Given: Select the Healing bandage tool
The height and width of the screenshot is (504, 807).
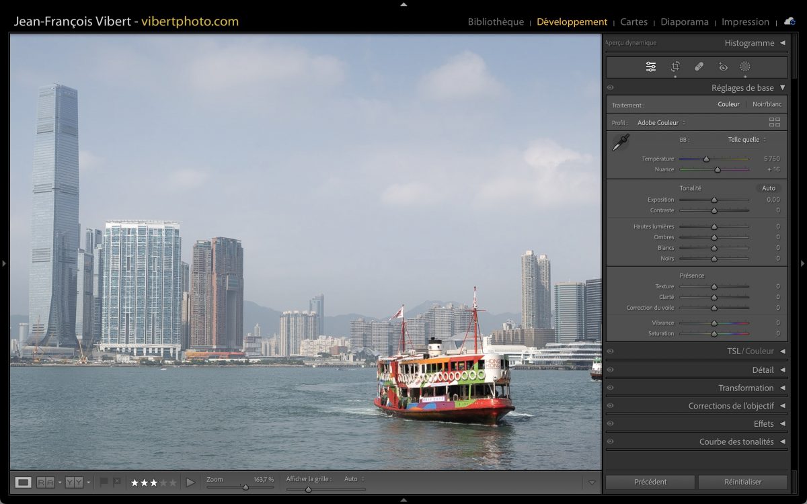Looking at the screenshot, I should pos(699,67).
